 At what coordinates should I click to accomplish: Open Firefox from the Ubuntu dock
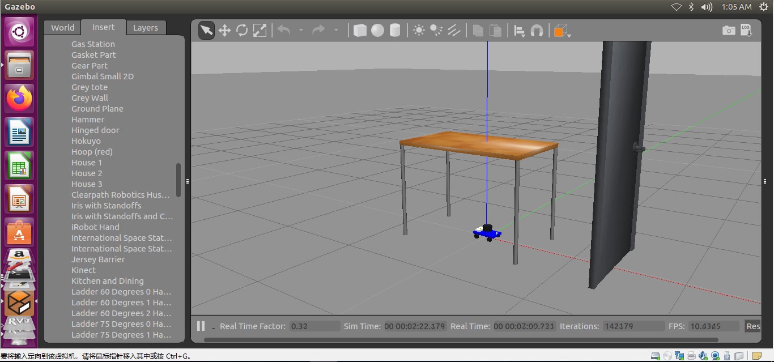(x=20, y=99)
